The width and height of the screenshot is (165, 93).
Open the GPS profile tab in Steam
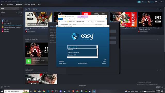[x=39, y=5]
